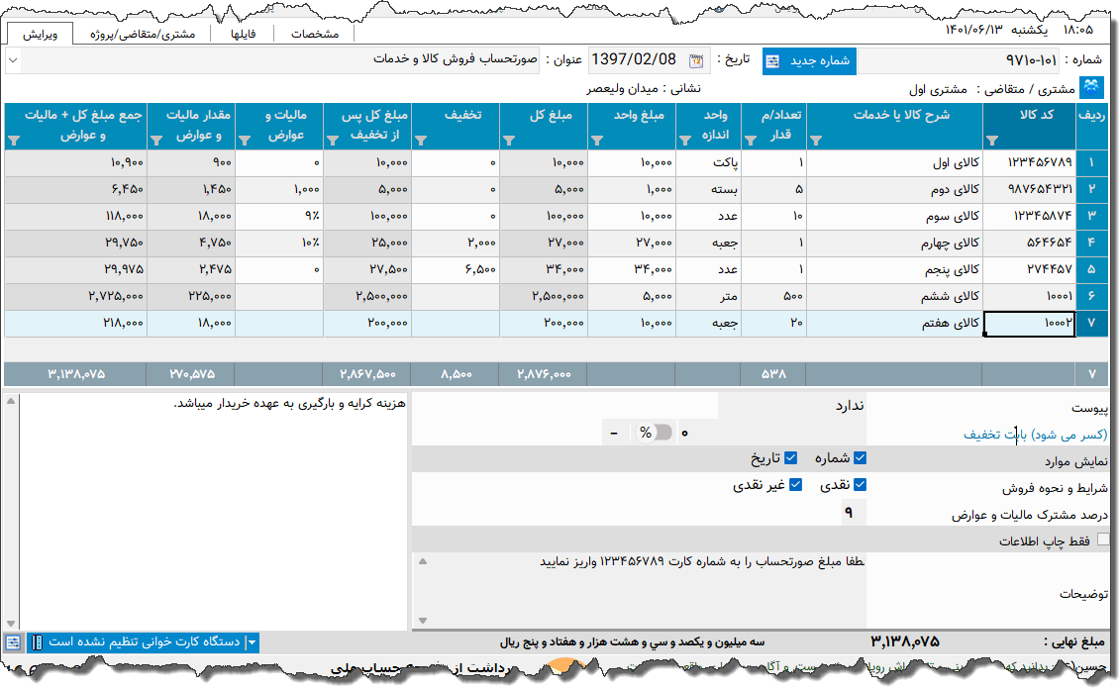The width and height of the screenshot is (1119, 688).
Task: Open the date calendar picker icon
Action: 696,60
